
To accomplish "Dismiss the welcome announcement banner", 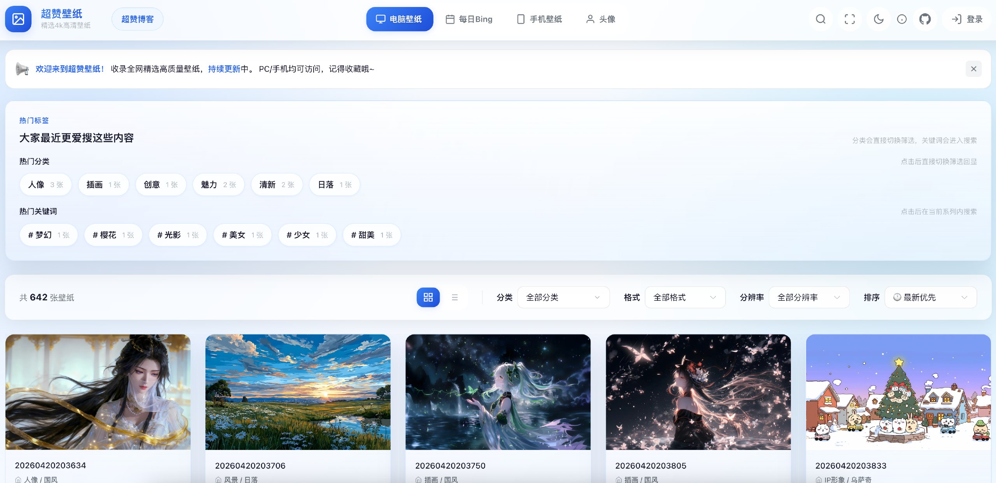I will coord(973,69).
